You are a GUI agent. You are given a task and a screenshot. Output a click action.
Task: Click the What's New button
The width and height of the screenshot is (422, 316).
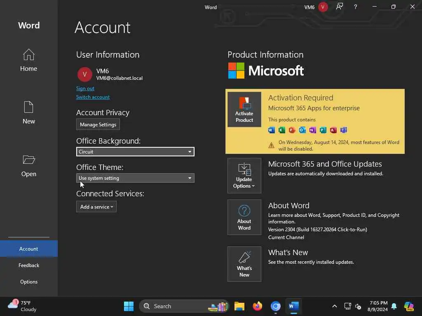click(244, 264)
